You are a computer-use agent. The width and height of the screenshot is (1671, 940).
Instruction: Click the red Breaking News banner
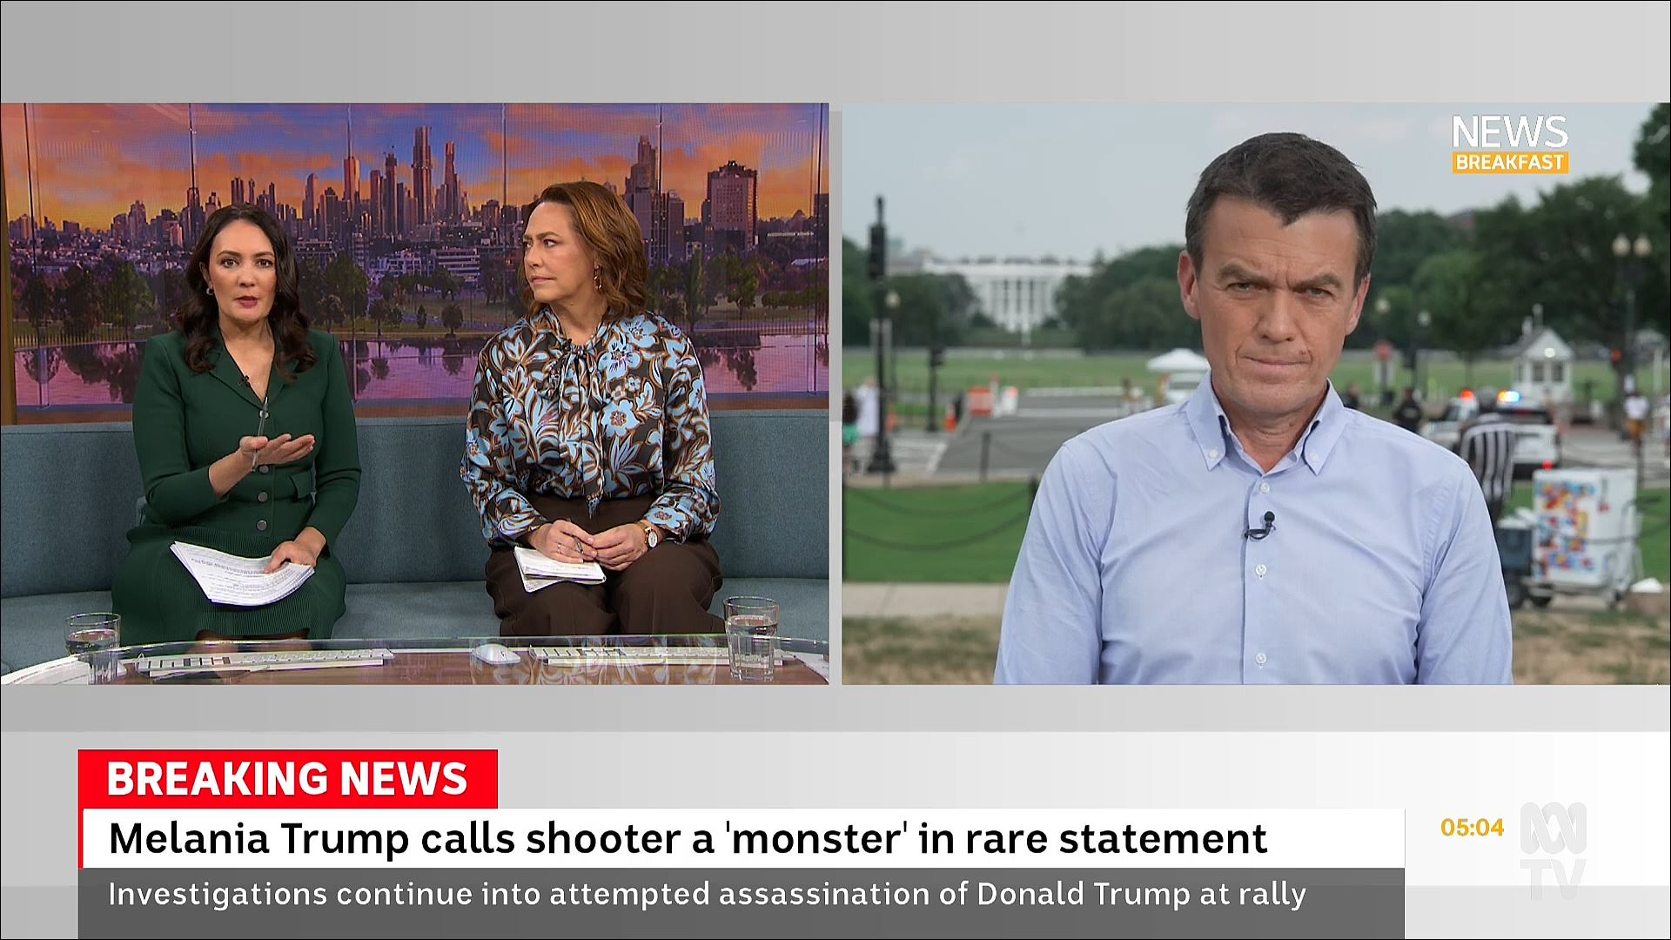(x=288, y=778)
